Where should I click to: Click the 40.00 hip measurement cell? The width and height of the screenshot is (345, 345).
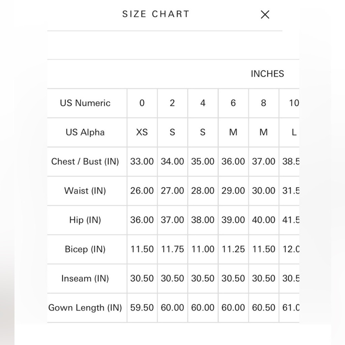click(264, 220)
